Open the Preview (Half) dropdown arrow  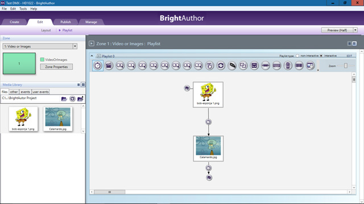[x=355, y=30]
